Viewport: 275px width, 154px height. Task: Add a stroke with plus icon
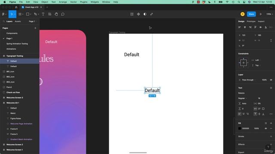click(x=271, y=136)
